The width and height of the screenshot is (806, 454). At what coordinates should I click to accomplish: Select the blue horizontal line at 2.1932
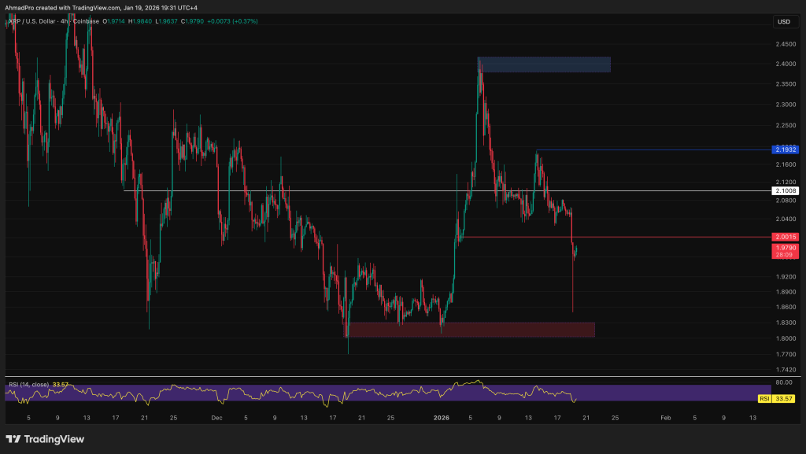(653, 149)
